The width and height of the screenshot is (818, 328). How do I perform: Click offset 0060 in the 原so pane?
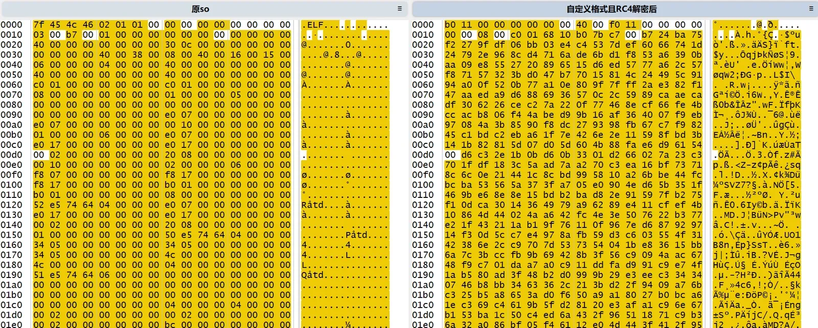pyautogui.click(x=12, y=85)
